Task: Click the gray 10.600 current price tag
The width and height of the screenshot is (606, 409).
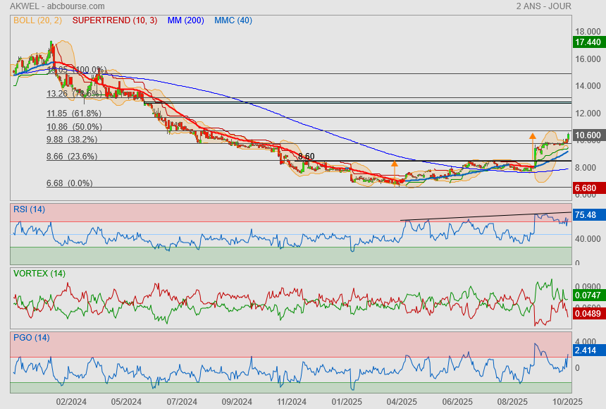Action: point(588,135)
